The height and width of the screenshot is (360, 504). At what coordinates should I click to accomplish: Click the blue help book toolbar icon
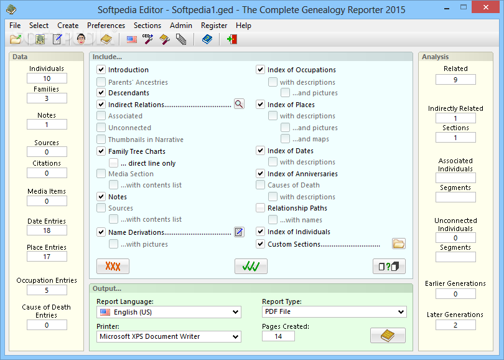click(x=207, y=39)
